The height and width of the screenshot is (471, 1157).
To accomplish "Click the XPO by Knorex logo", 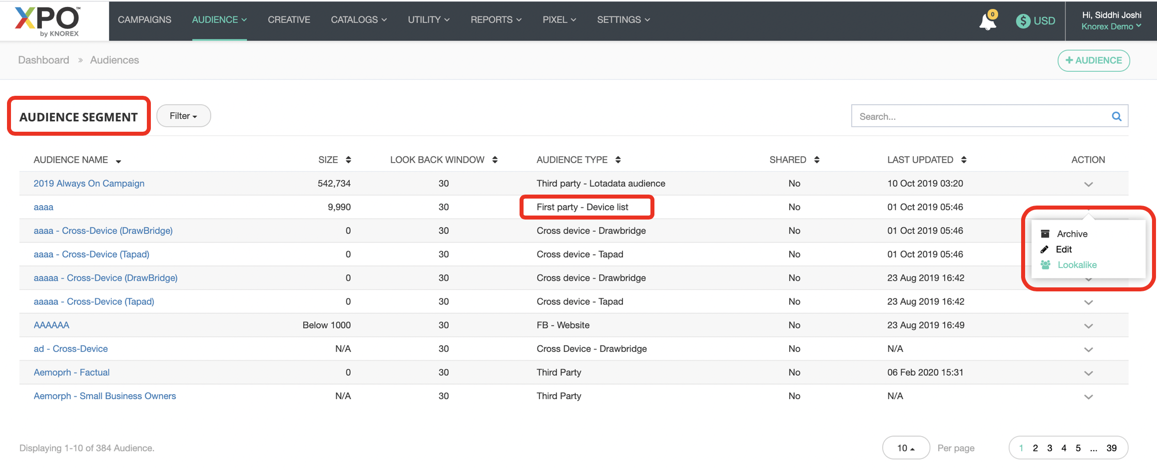I will coord(48,21).
